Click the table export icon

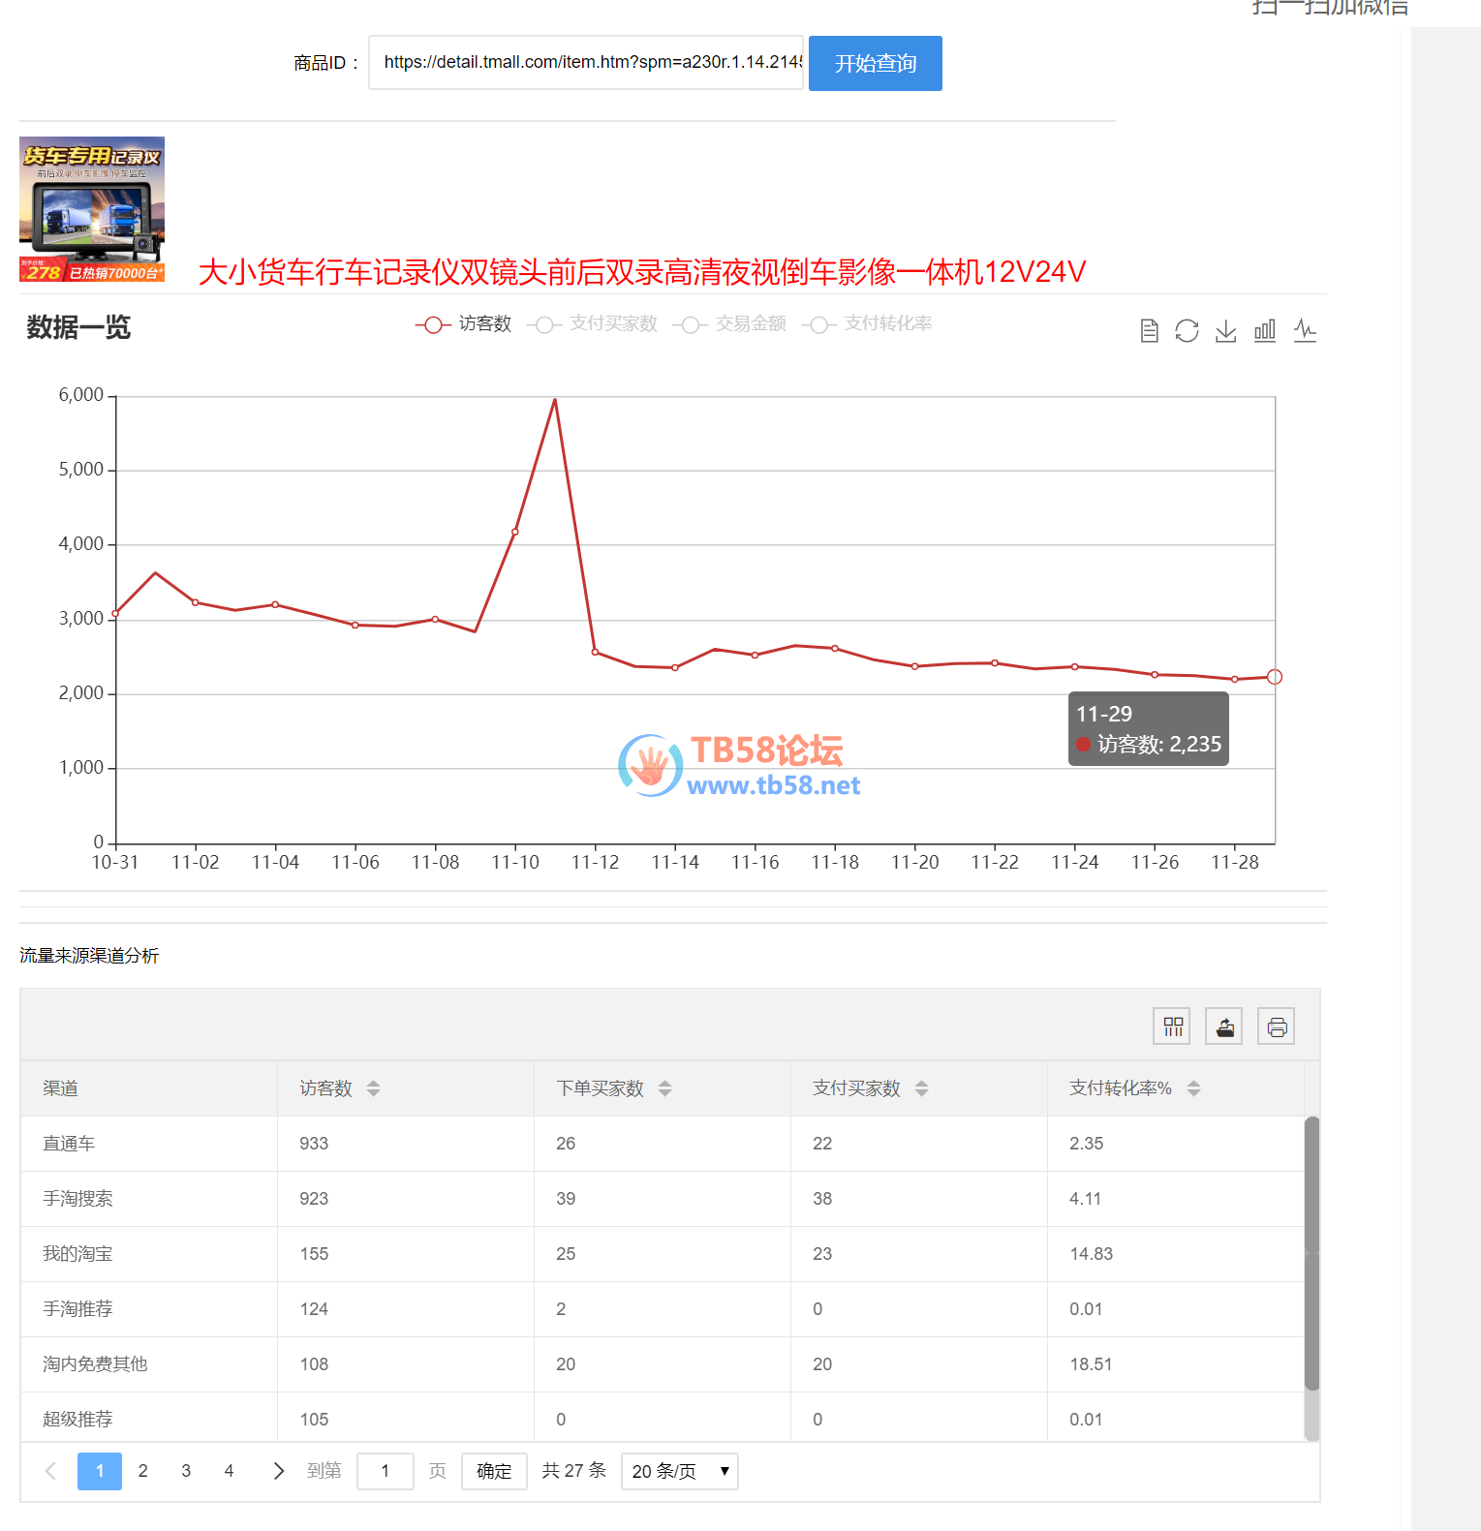pyautogui.click(x=1224, y=1026)
